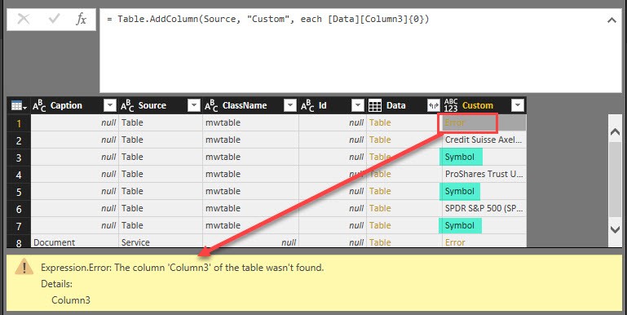Open the table menu icon in header corner
627x315 pixels.
click(19, 105)
